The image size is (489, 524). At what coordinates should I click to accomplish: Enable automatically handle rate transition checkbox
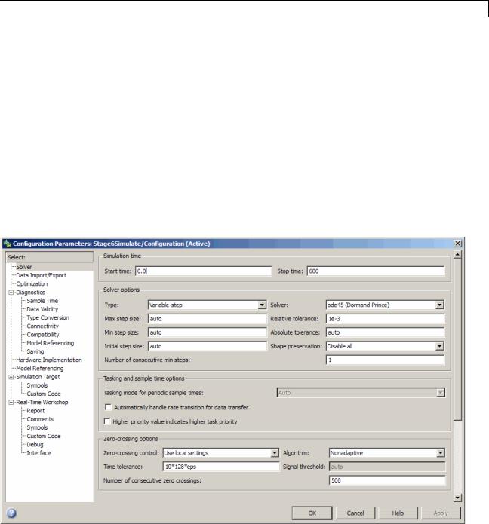click(x=108, y=407)
